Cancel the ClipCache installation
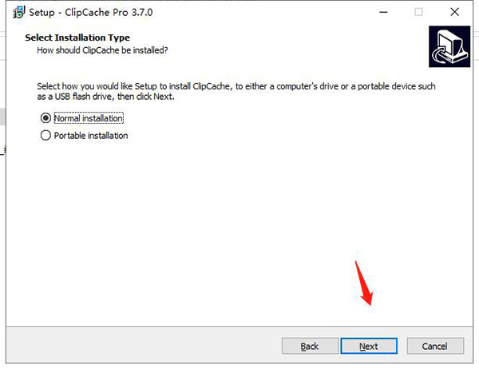 [435, 346]
